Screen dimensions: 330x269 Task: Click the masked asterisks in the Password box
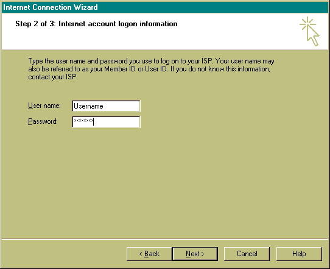[x=83, y=121]
